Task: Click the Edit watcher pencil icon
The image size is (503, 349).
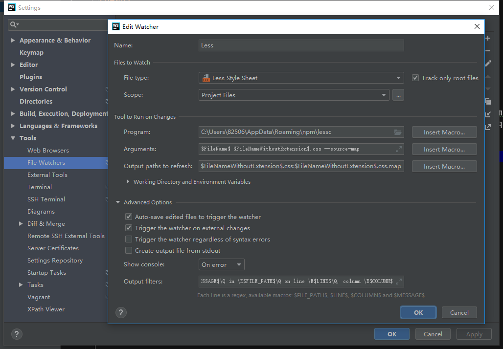Action: (488, 64)
